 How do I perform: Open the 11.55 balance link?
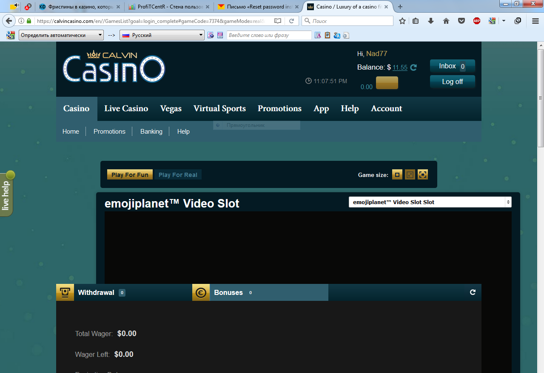point(400,67)
